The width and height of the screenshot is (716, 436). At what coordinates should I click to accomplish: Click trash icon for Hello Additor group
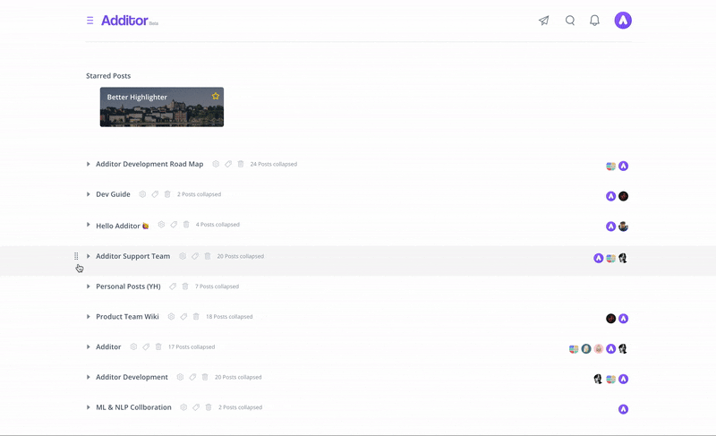(186, 225)
